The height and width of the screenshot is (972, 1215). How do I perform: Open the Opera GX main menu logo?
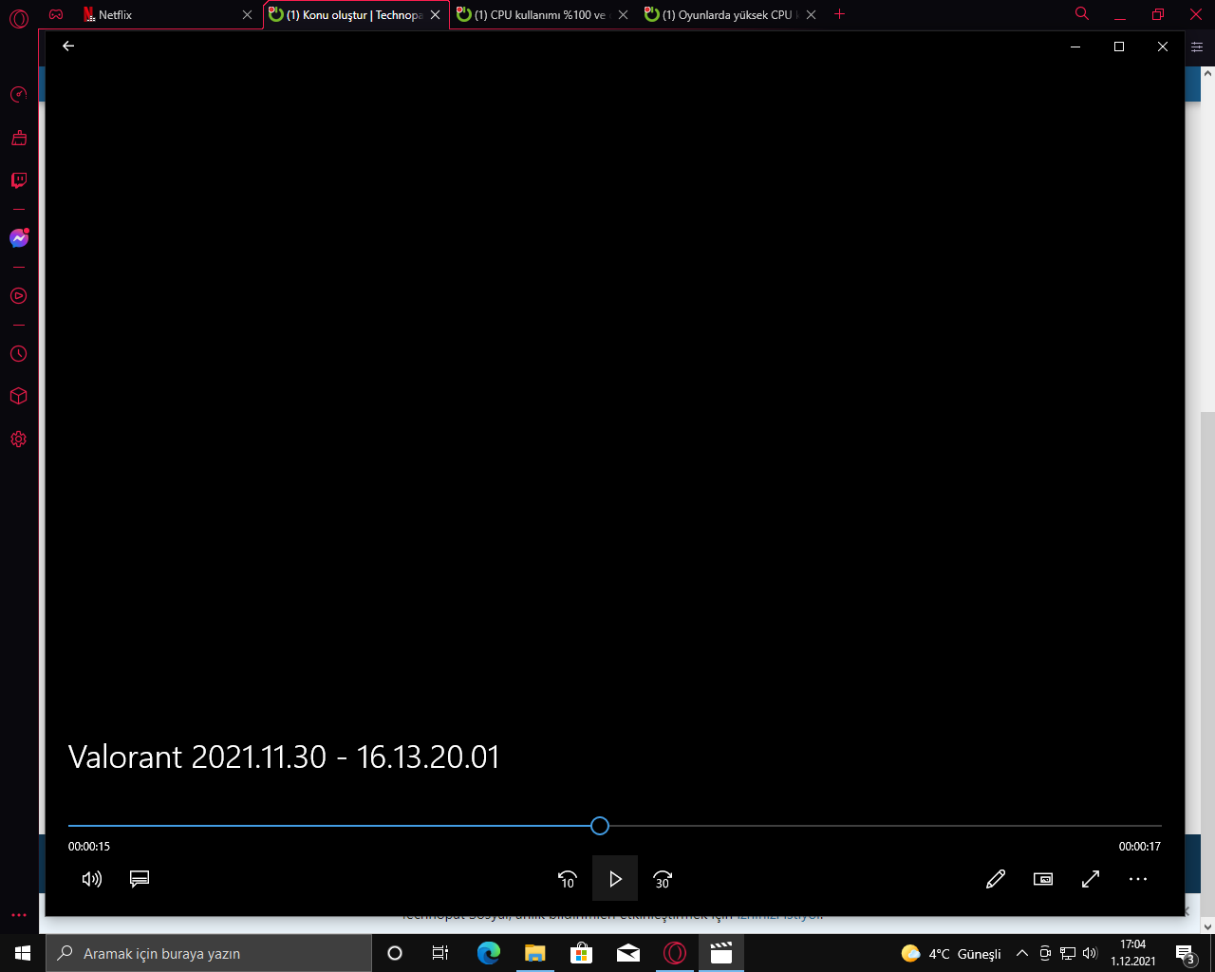pyautogui.click(x=19, y=17)
